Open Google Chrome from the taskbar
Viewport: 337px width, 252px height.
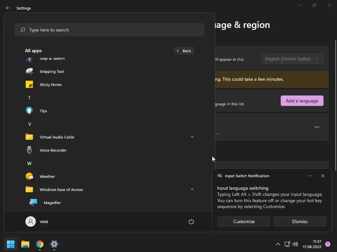[x=40, y=244]
